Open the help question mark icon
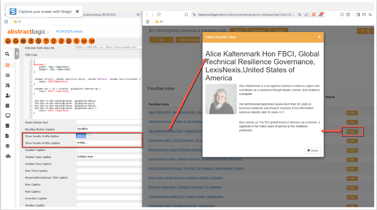 (46, 41)
